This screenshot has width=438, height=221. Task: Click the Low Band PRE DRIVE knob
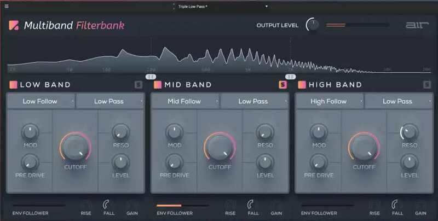click(30, 162)
